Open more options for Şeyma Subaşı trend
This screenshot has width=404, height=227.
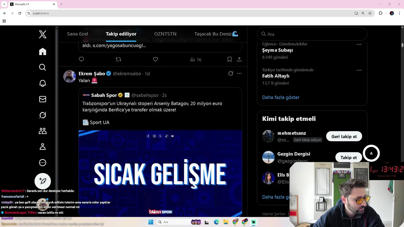pos(359,44)
